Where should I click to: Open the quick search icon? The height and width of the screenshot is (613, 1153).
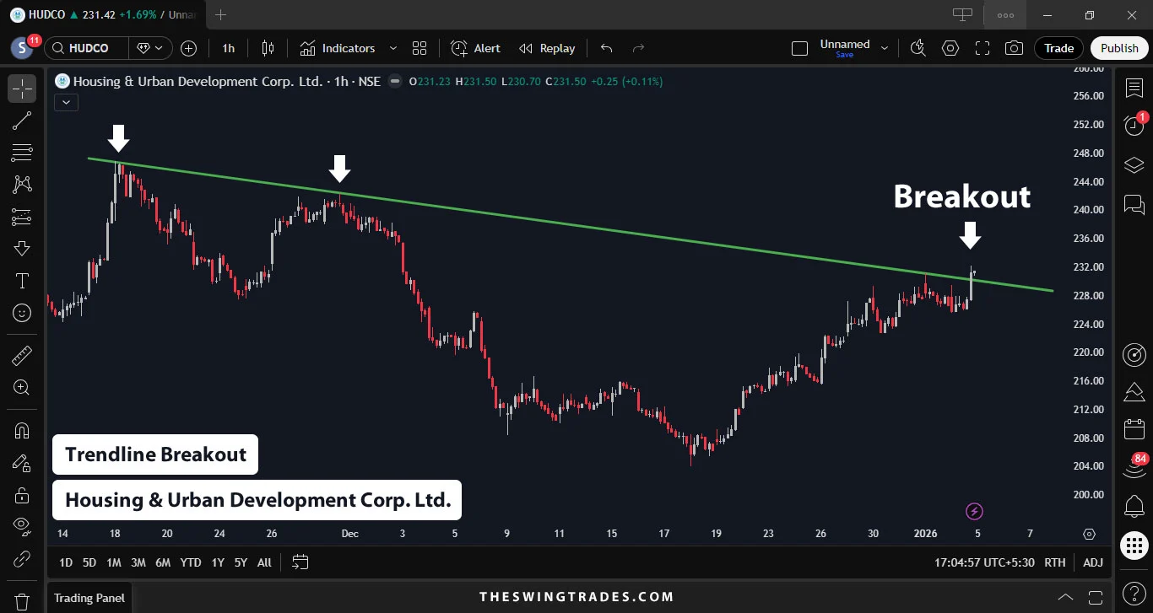[x=919, y=48]
